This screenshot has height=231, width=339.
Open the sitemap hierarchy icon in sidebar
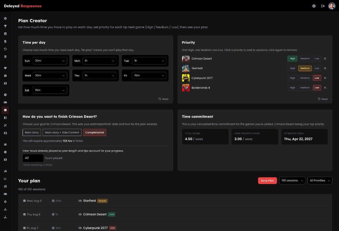click(x=5, y=209)
